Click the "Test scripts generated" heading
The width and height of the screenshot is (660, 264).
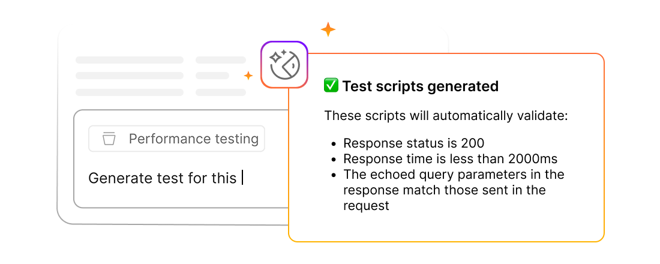(x=420, y=86)
